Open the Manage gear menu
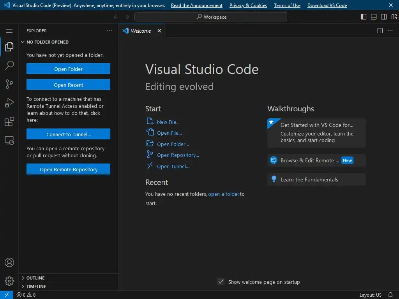399x299 pixels. pyautogui.click(x=9, y=281)
